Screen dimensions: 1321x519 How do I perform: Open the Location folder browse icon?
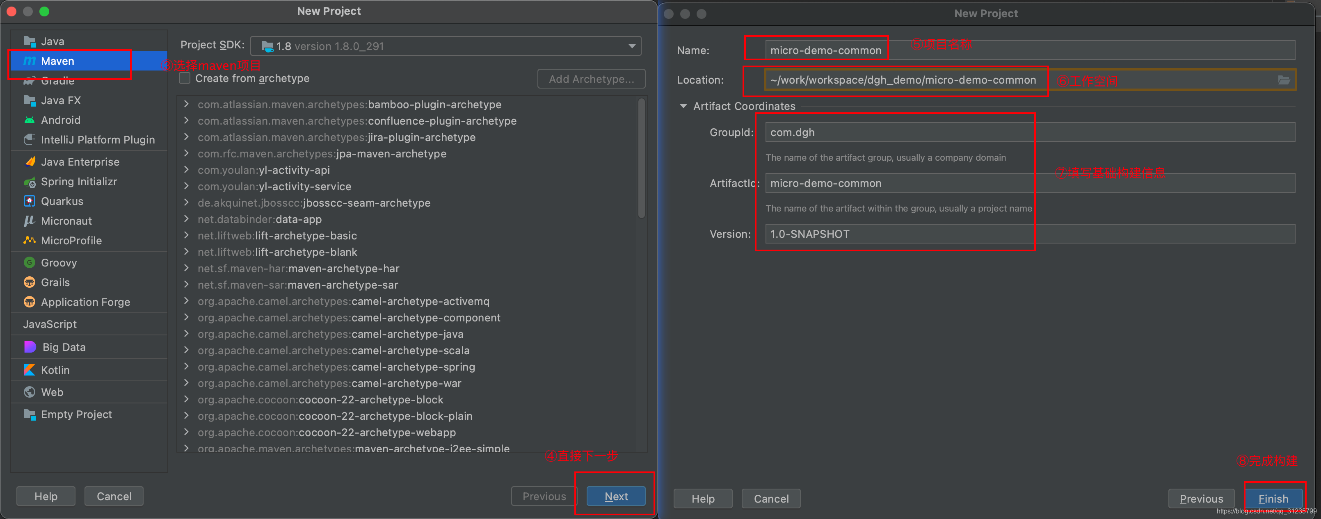coord(1284,80)
